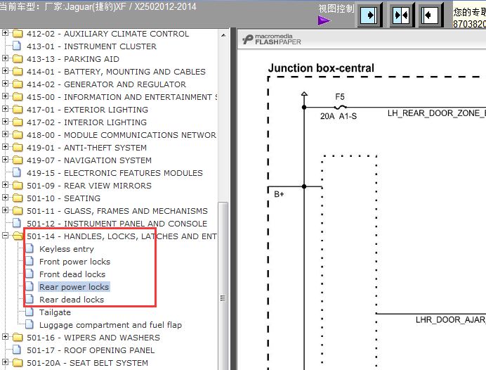The image size is (486, 370).
Task: Click folder icon of 417-01 Exterior Lighting
Action: point(18,110)
